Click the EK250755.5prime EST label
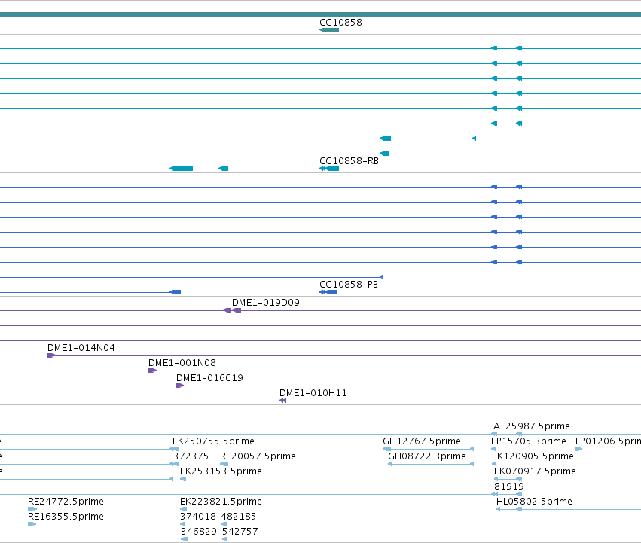 click(x=213, y=441)
